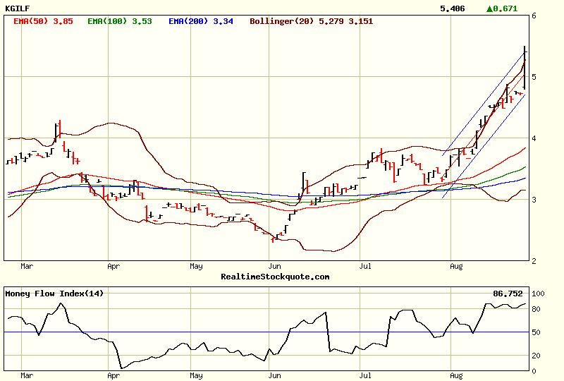Click the Money Flow axis value 50
This screenshot has width=564, height=381.
click(536, 332)
